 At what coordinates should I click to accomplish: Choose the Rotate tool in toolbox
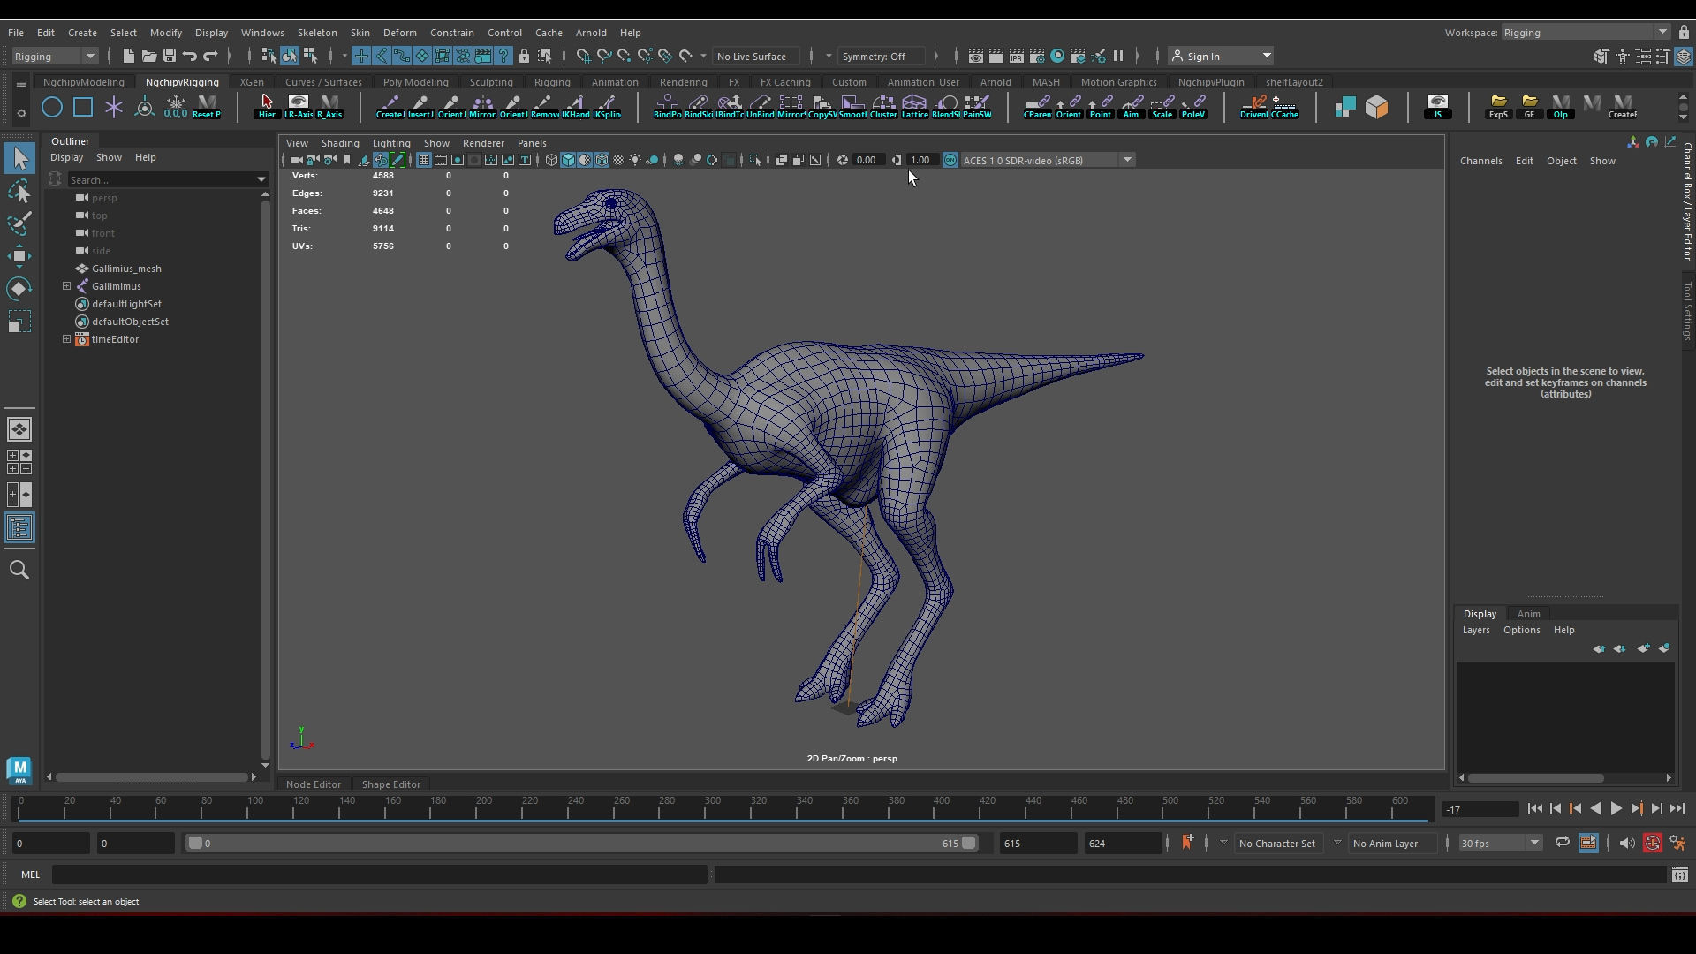[x=19, y=289]
